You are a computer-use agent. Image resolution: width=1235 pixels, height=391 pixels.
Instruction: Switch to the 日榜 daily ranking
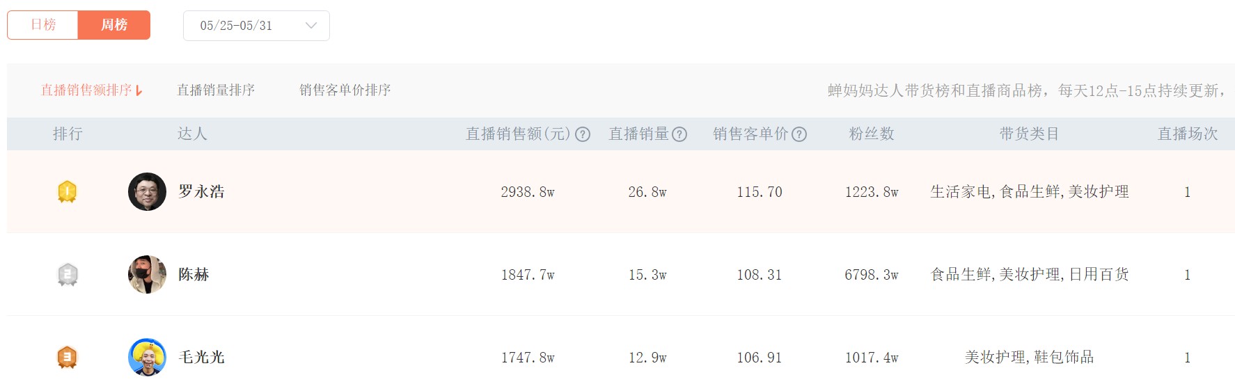[43, 25]
